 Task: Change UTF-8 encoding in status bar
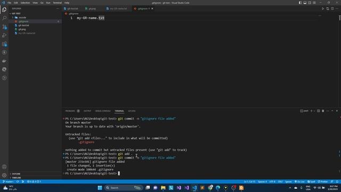272,181
